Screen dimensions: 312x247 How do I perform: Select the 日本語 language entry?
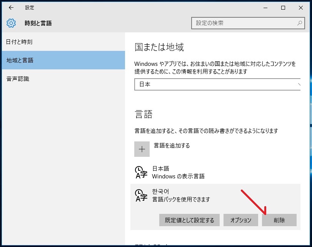[215, 173]
